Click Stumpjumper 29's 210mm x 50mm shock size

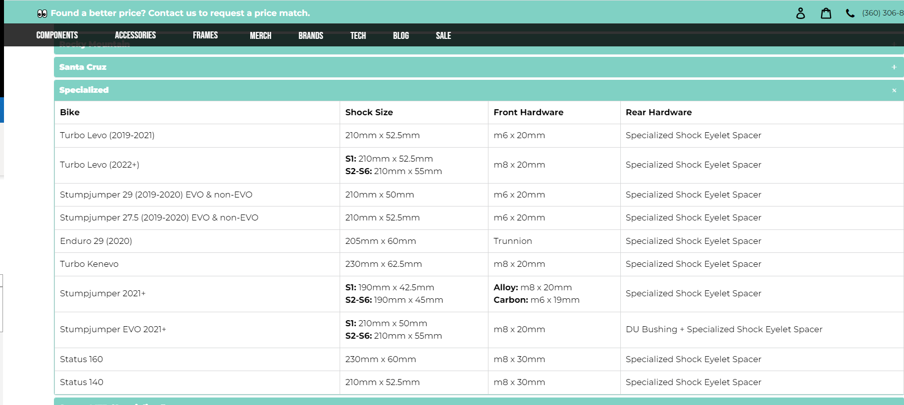380,195
